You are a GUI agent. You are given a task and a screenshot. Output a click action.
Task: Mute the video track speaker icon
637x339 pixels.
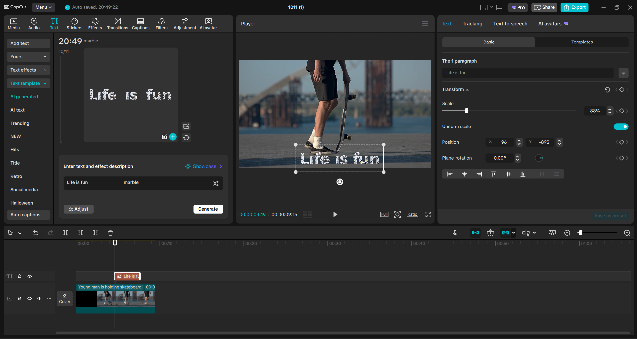(x=39, y=298)
